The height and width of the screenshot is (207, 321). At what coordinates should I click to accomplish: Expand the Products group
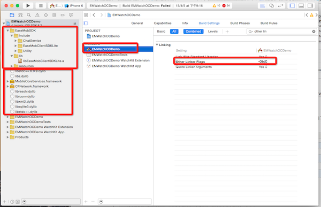coord(8,137)
